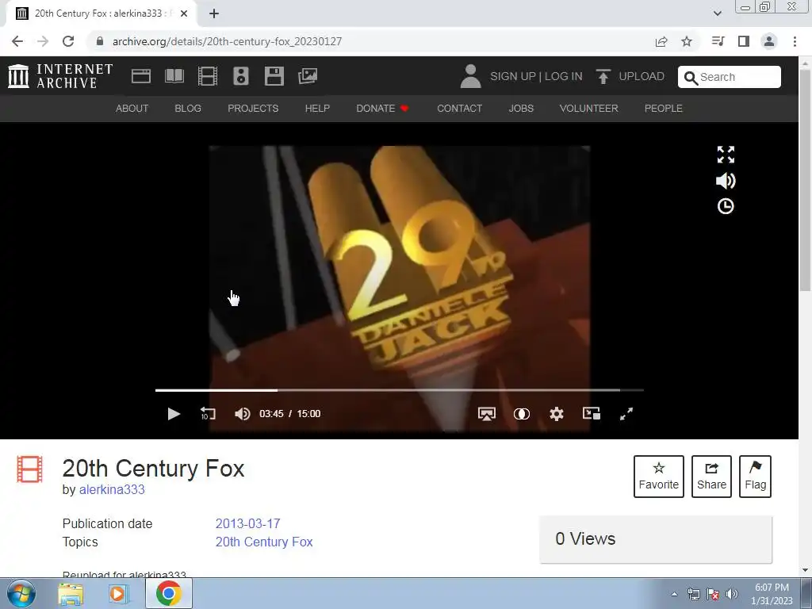Click SIGN UP link

pyautogui.click(x=513, y=76)
